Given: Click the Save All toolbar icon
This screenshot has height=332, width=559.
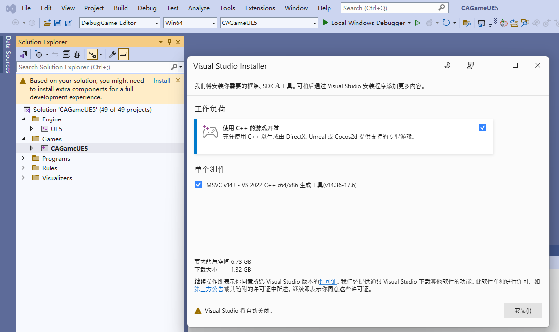Looking at the screenshot, I should tap(69, 23).
